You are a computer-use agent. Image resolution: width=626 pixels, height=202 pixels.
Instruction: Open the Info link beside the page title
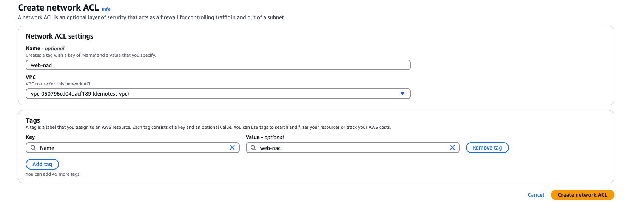106,9
